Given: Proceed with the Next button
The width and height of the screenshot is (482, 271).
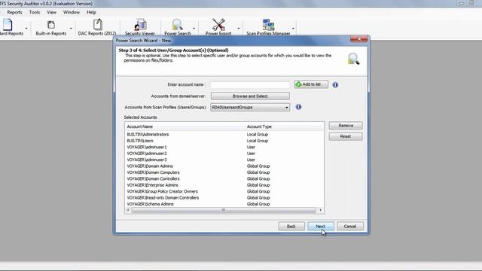Looking at the screenshot, I should click(321, 227).
